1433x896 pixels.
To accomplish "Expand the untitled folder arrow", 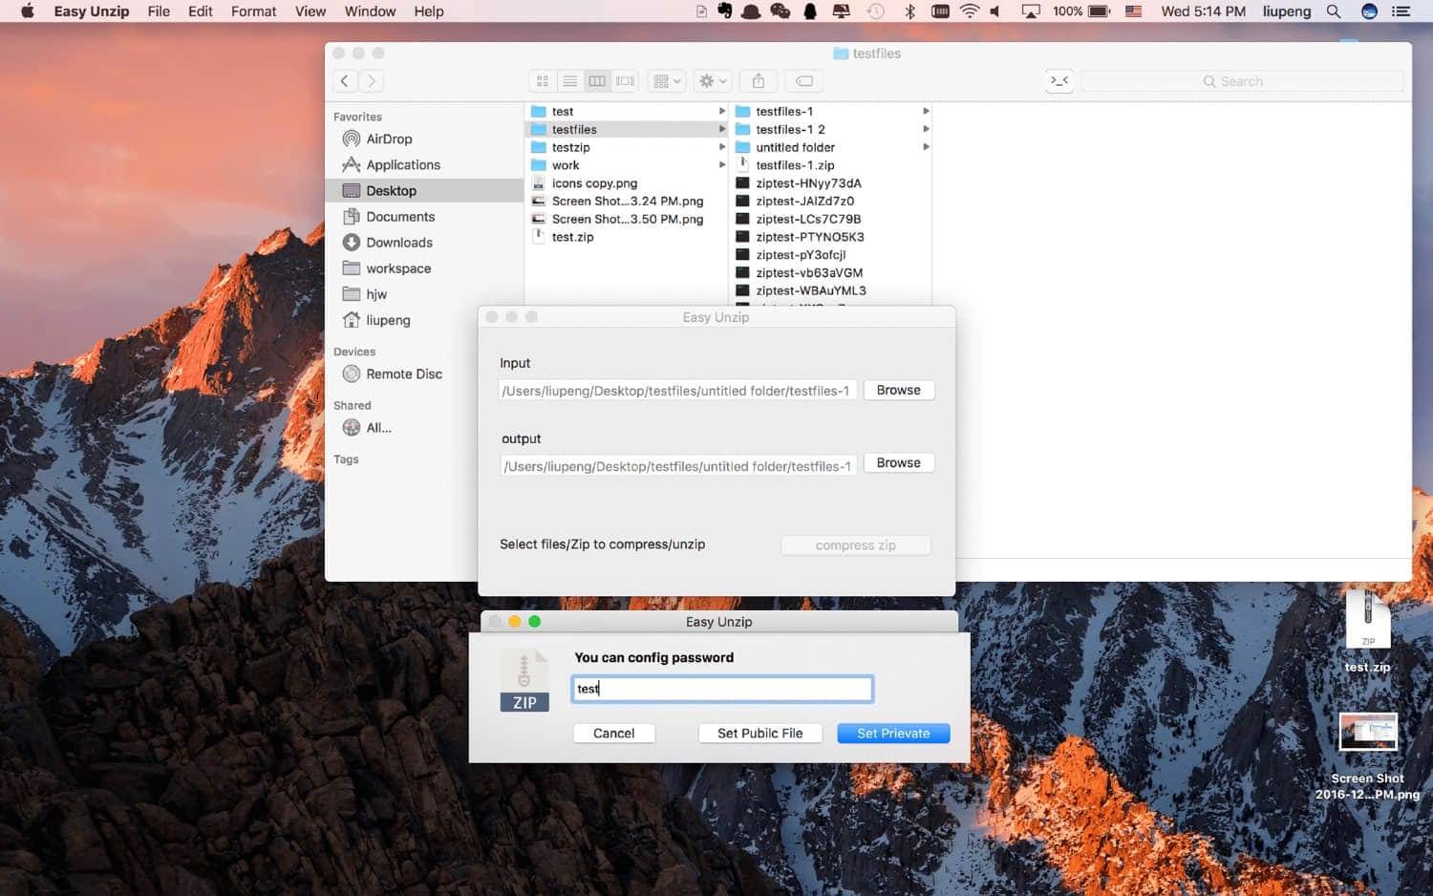I will pos(926,147).
